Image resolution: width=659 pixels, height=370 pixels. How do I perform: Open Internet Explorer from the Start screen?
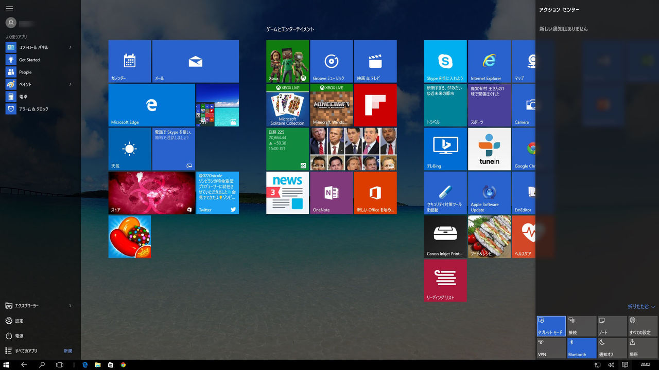pos(489,61)
